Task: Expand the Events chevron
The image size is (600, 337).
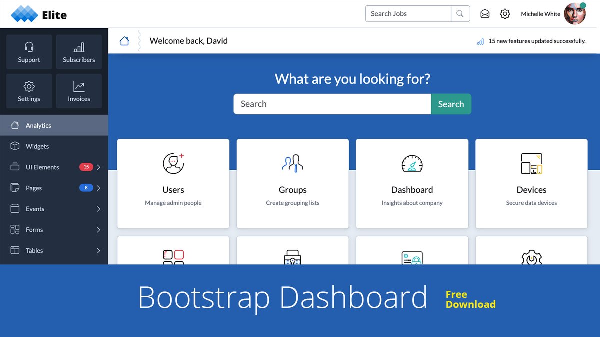Action: 98,209
